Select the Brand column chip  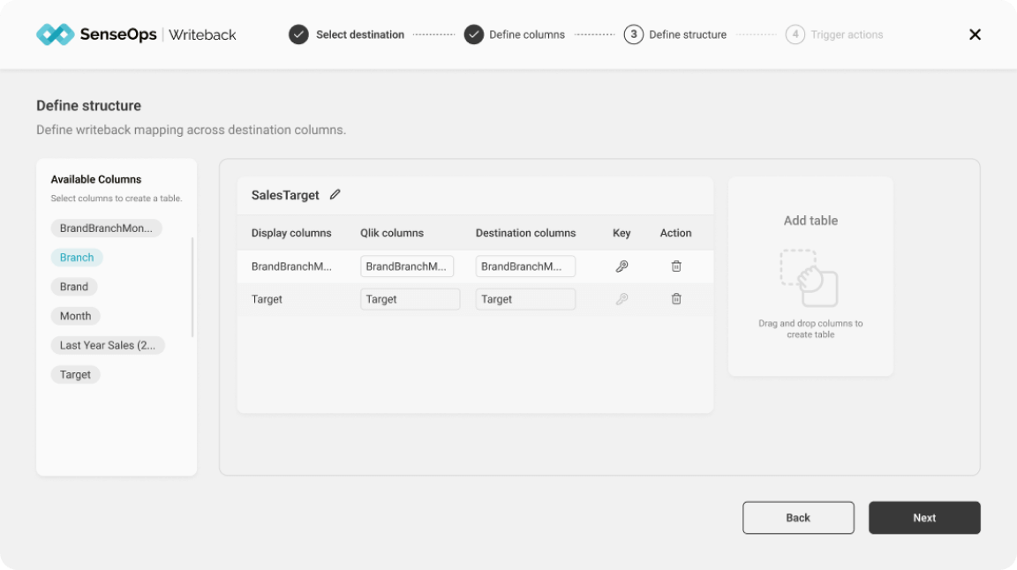[x=74, y=287]
